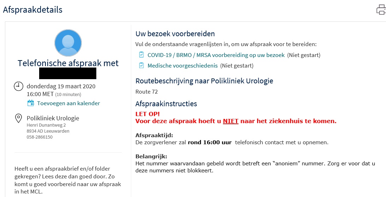Click the Polikliniek Urologie location name
Screen dimensions: 386x197
point(53,118)
